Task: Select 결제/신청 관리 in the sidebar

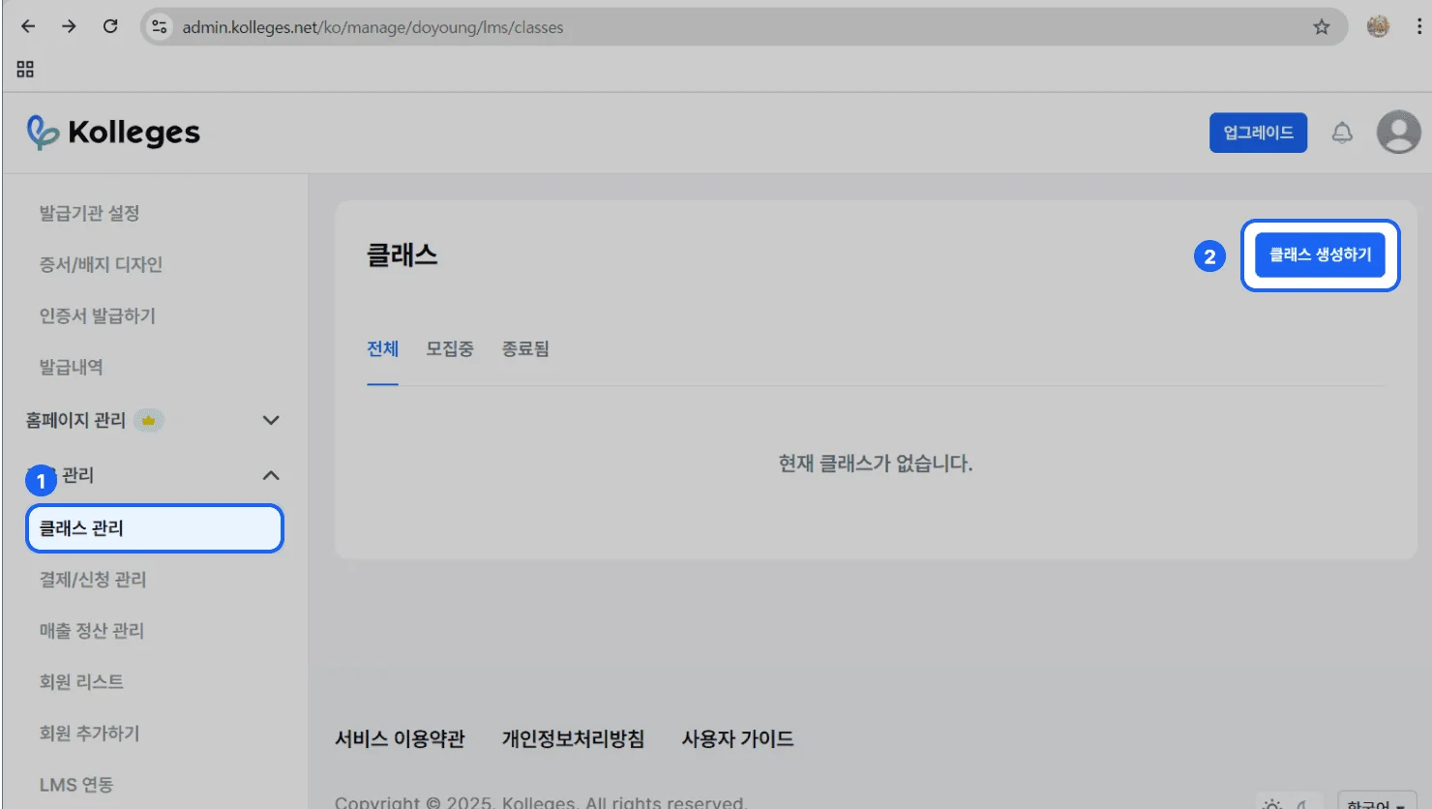Action: tap(93, 580)
